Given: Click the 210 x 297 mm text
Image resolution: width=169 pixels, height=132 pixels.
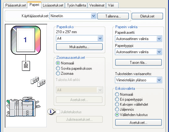Looking at the screenshot, I should point(66,32).
